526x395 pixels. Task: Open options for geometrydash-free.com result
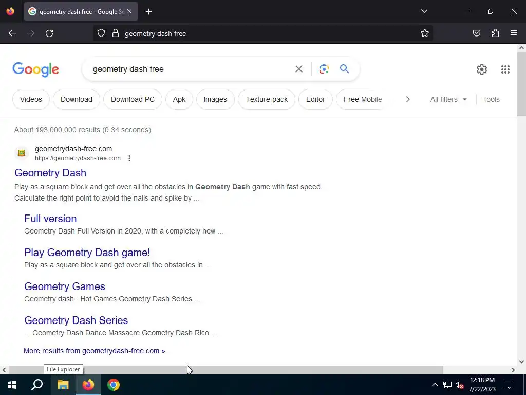point(129,158)
